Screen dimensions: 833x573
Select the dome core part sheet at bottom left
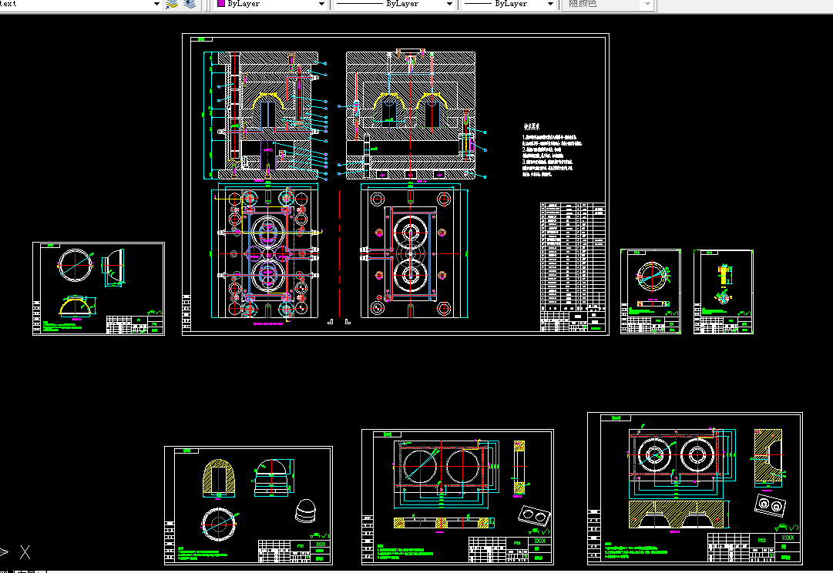point(249,505)
